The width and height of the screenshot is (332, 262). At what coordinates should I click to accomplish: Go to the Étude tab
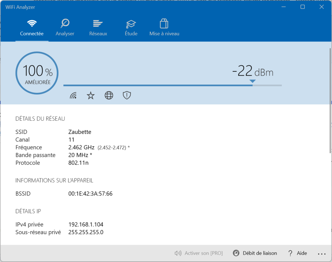pyautogui.click(x=131, y=28)
